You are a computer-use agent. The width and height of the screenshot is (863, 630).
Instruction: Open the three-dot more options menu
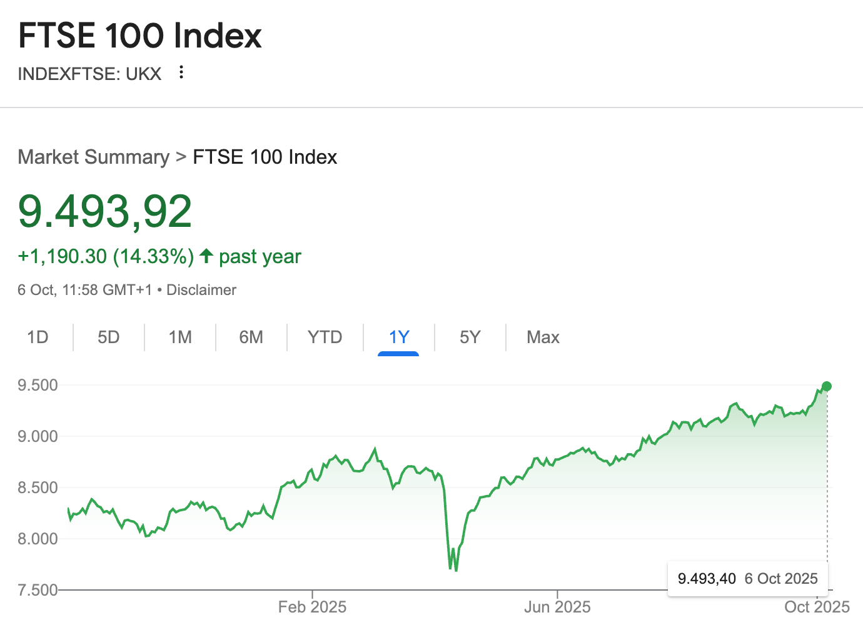tap(181, 72)
